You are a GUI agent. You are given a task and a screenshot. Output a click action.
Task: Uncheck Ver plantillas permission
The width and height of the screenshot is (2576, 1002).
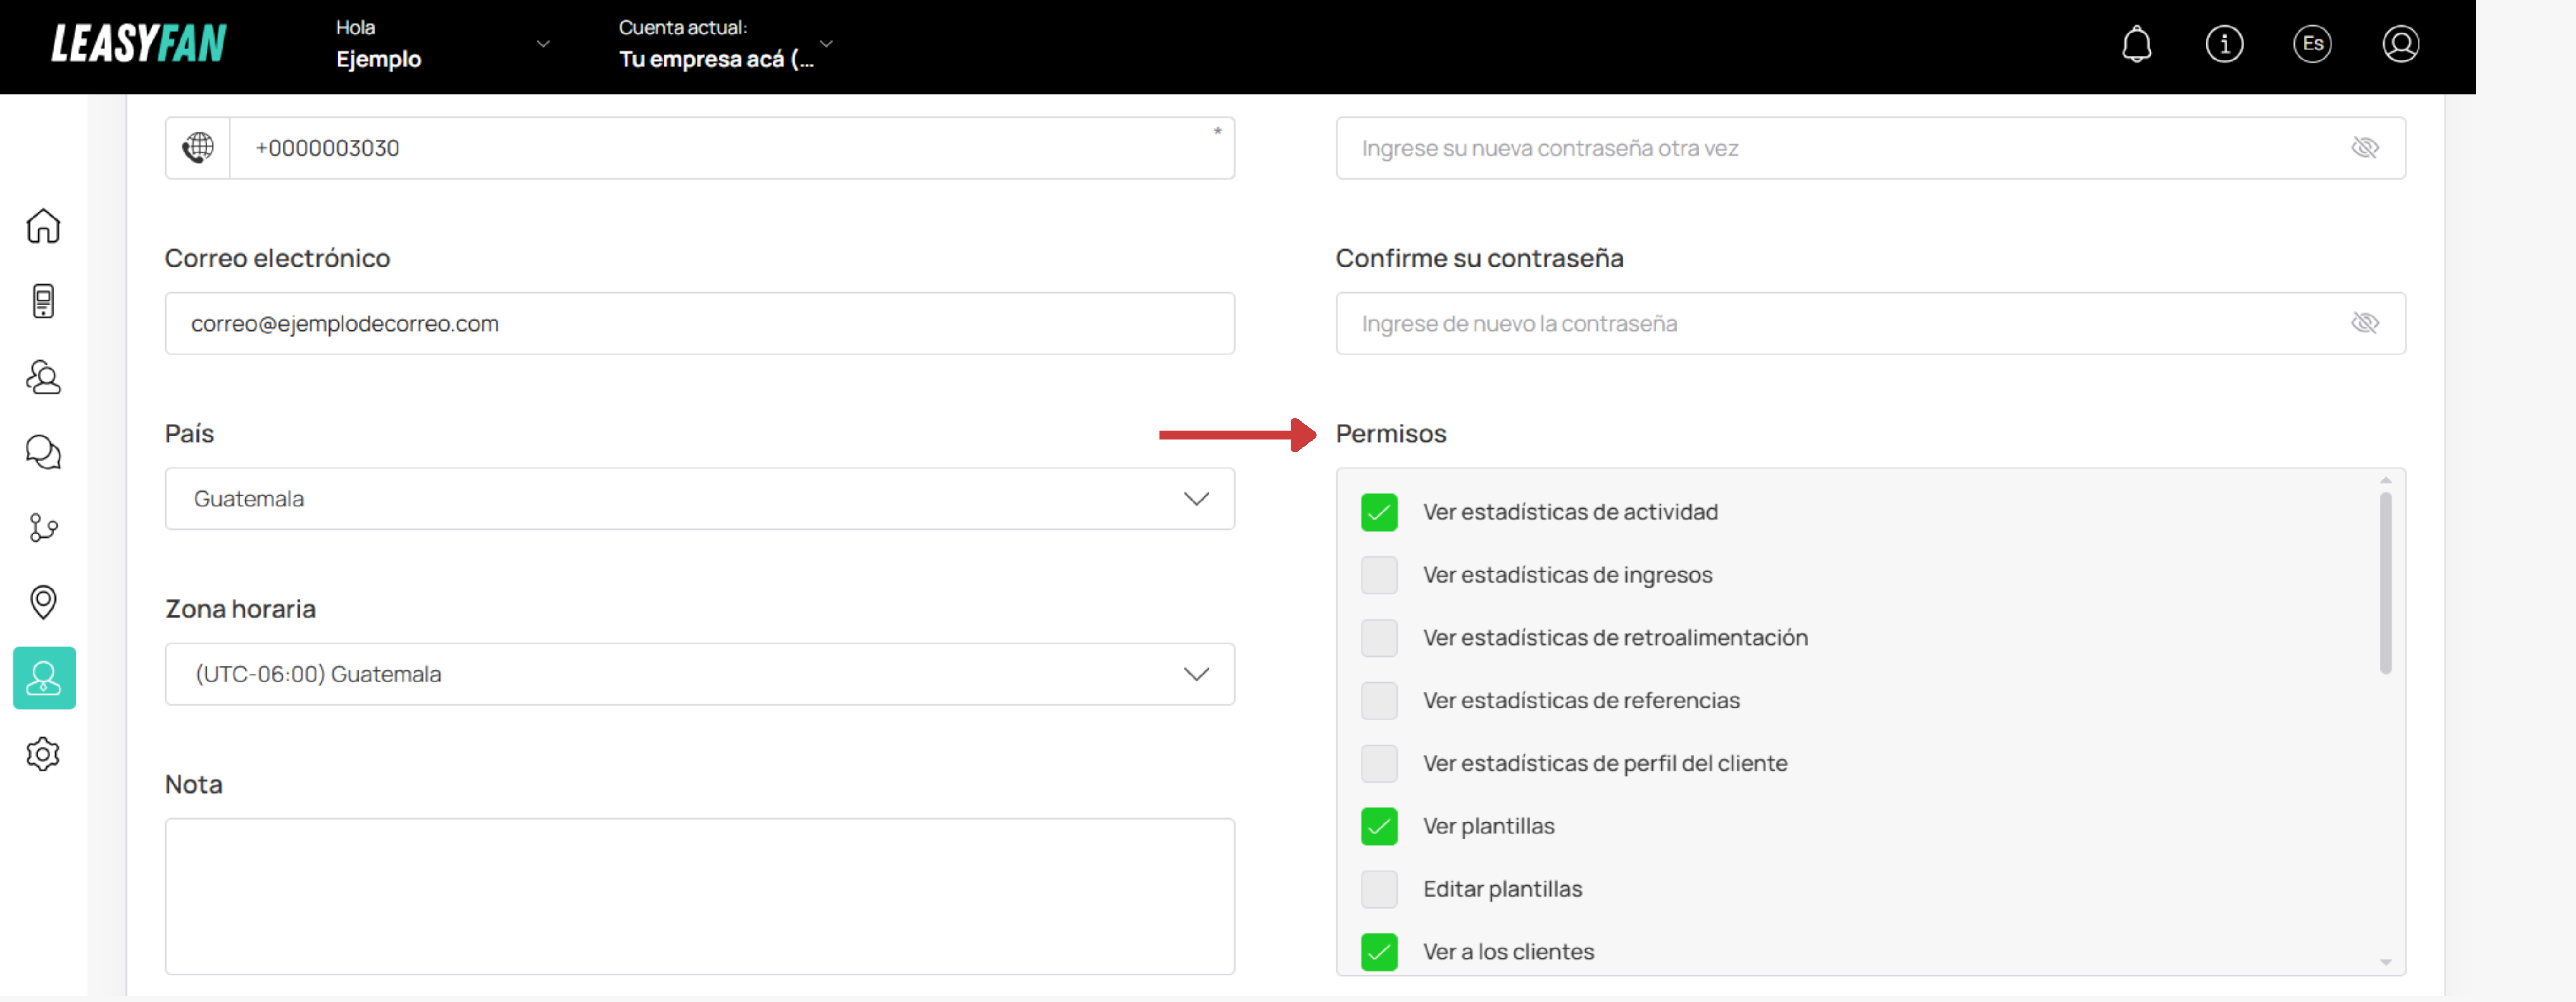[x=1379, y=827]
